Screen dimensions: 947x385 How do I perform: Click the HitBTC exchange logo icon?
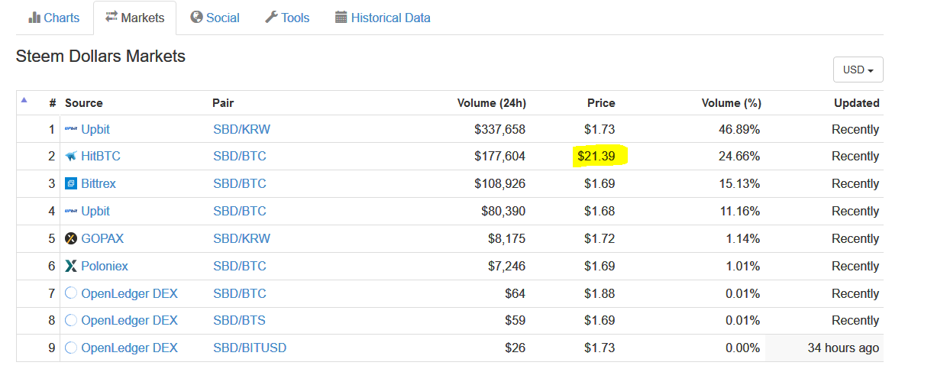click(x=71, y=157)
